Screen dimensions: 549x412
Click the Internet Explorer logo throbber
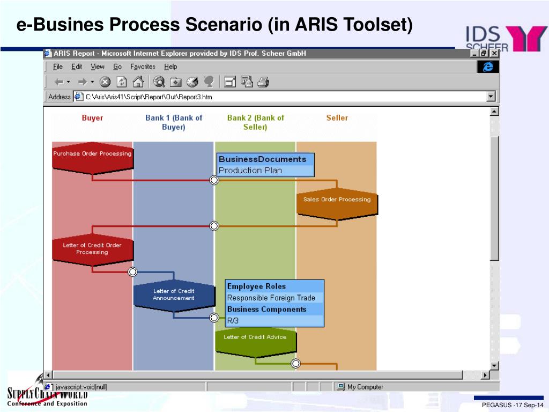tap(488, 67)
